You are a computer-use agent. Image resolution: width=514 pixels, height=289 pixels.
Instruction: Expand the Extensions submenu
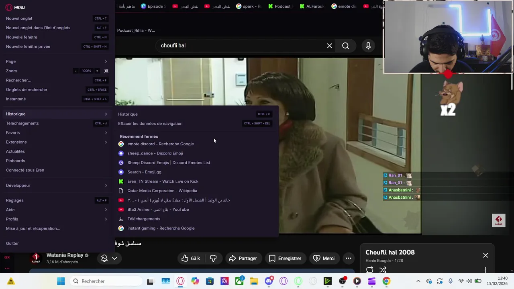click(57, 142)
